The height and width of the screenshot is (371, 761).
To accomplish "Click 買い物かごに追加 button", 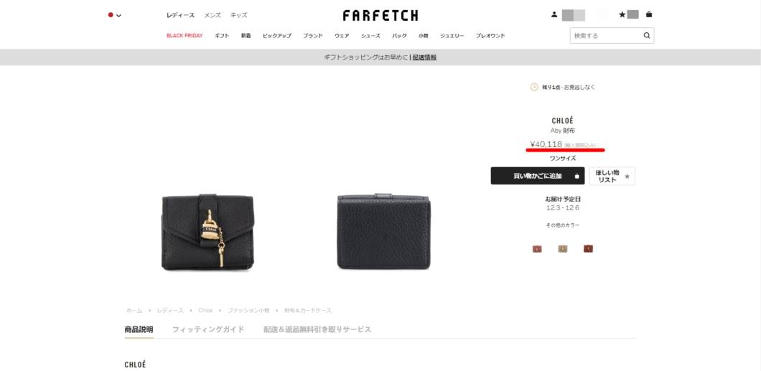I will coord(537,176).
